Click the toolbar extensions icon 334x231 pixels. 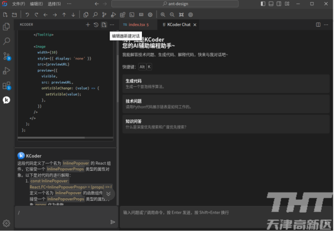pos(122,14)
